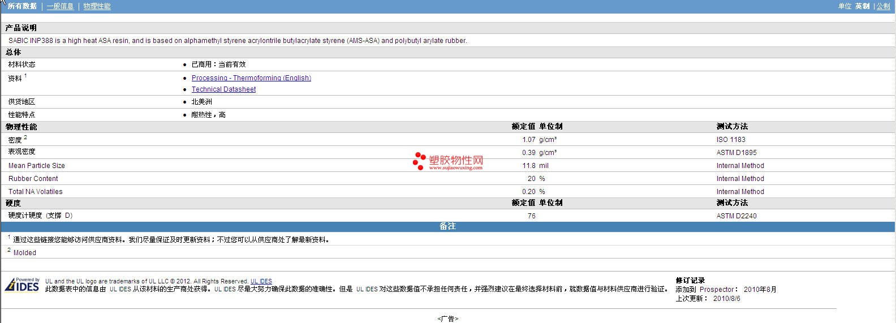
Task: Select the 材料状态 row label
Action: (21, 64)
